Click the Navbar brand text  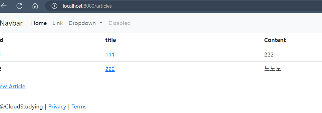point(11,23)
